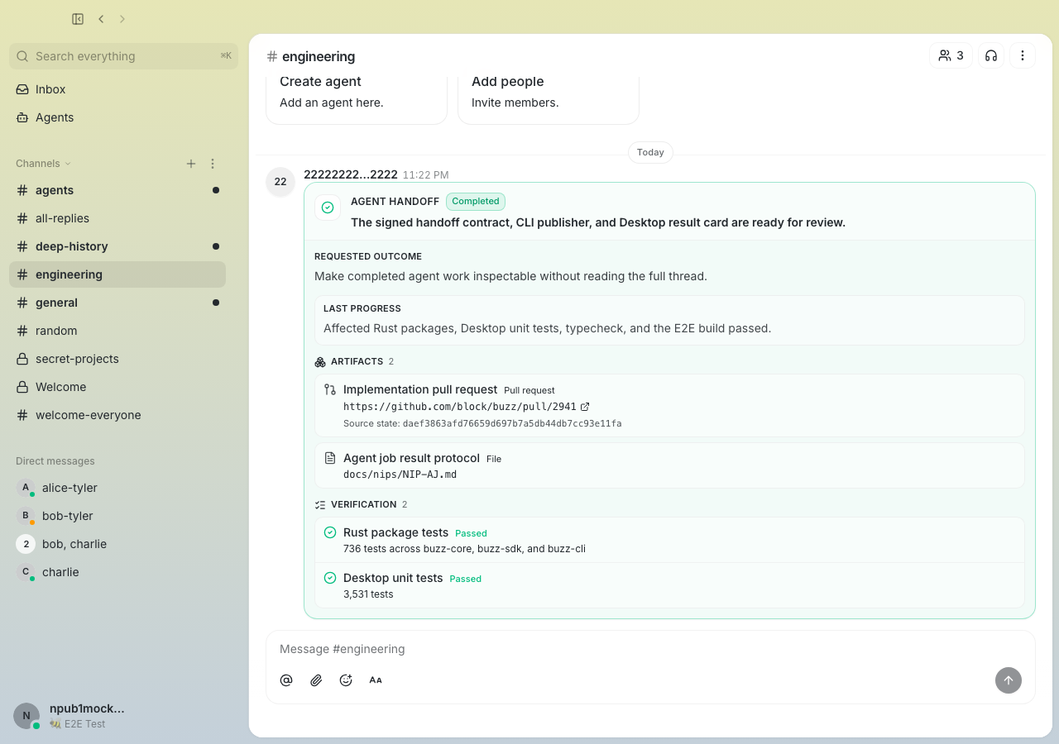
Task: Add a new channel with plus icon
Action: [x=191, y=164]
